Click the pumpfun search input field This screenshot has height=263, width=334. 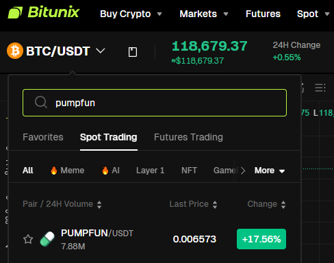pos(155,103)
